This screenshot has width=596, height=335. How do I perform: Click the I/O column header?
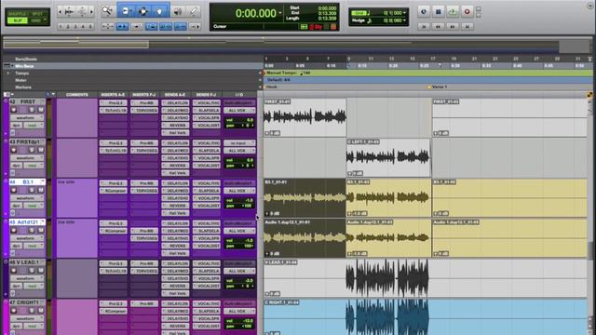pos(239,95)
